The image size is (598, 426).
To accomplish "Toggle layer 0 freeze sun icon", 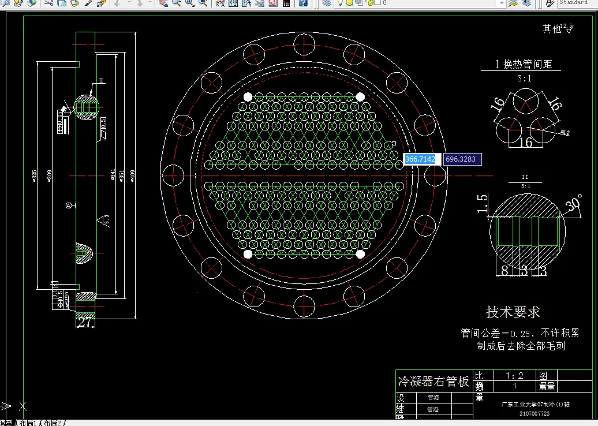I will pyautogui.click(x=349, y=2).
